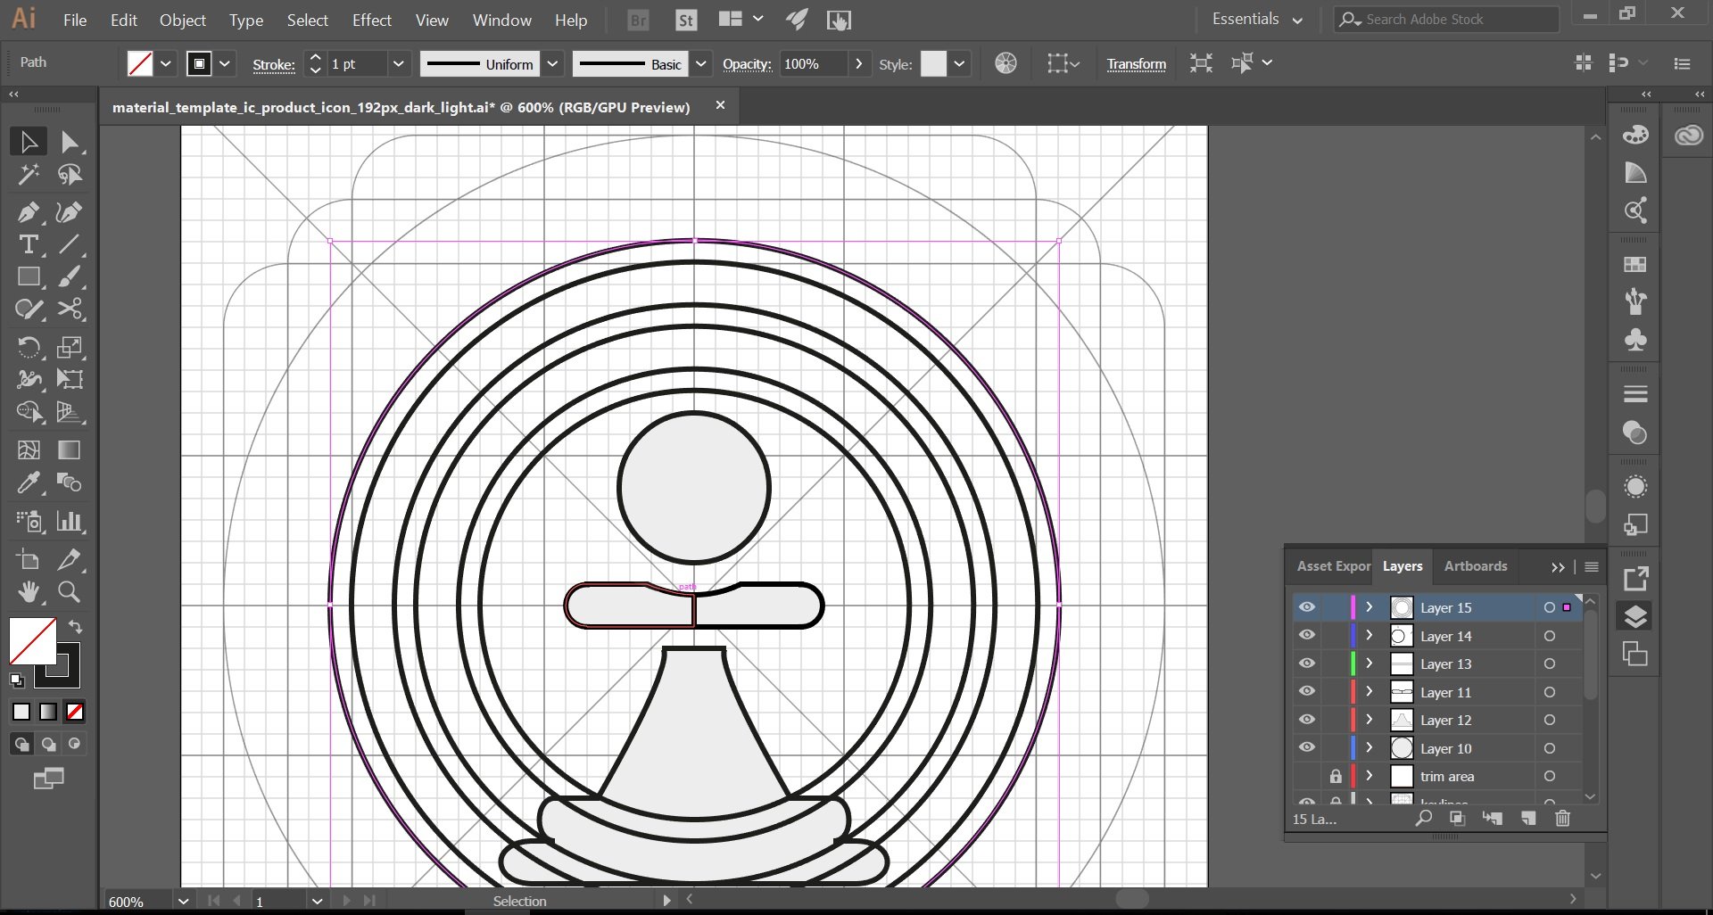Click the Search Adobe Stock field
The image size is (1713, 915).
click(x=1445, y=19)
